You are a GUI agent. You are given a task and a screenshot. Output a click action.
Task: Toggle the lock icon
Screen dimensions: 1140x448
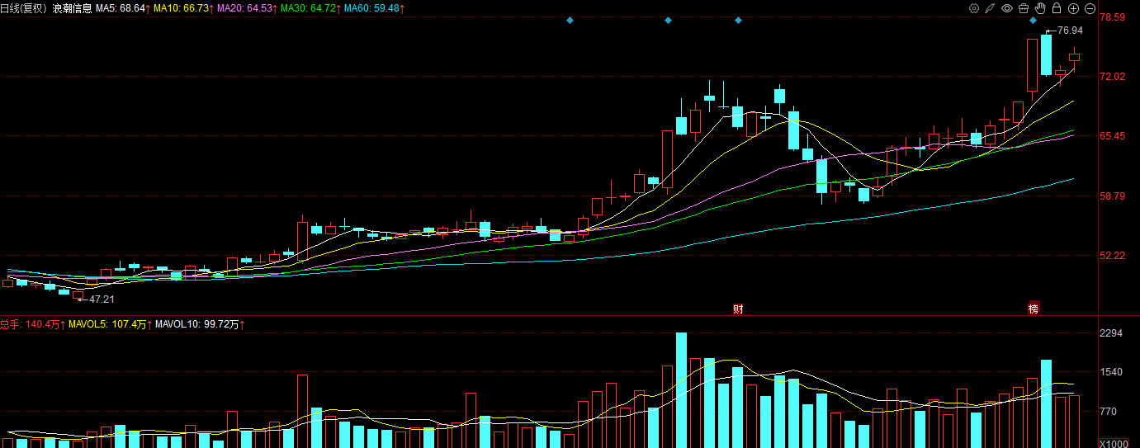[x=1057, y=8]
